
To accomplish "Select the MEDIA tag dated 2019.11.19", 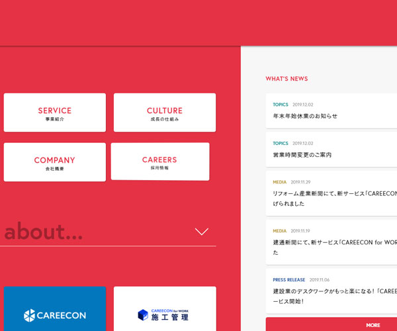I will [x=279, y=231].
